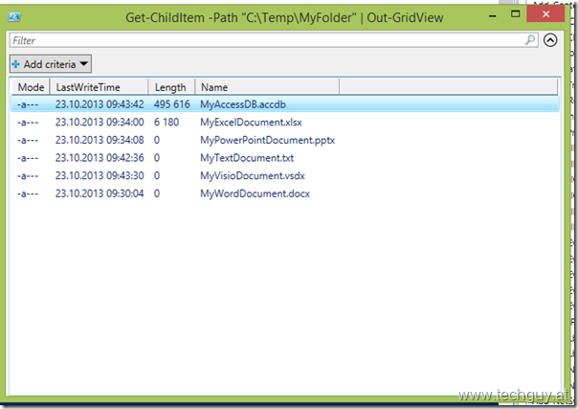Click the timestamp 23.10.2013 09:43:42
Screen dimensions: 578x409
coord(100,104)
